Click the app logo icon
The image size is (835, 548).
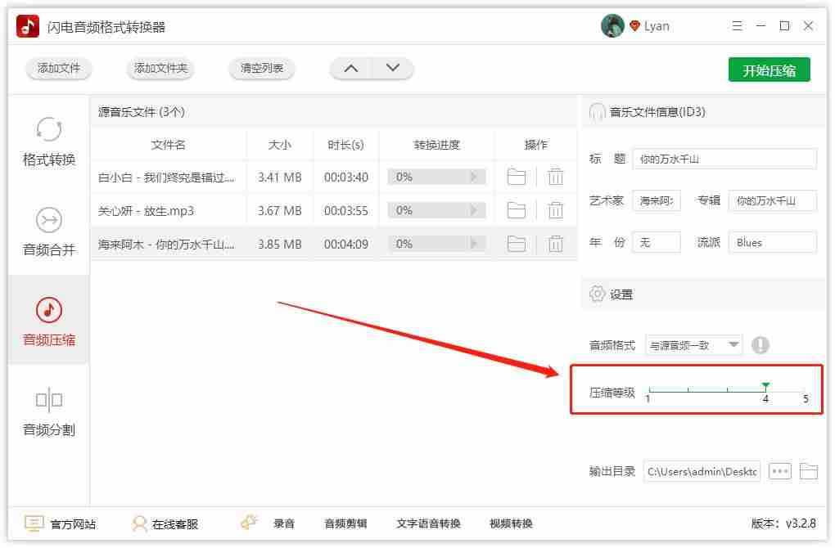pyautogui.click(x=28, y=26)
